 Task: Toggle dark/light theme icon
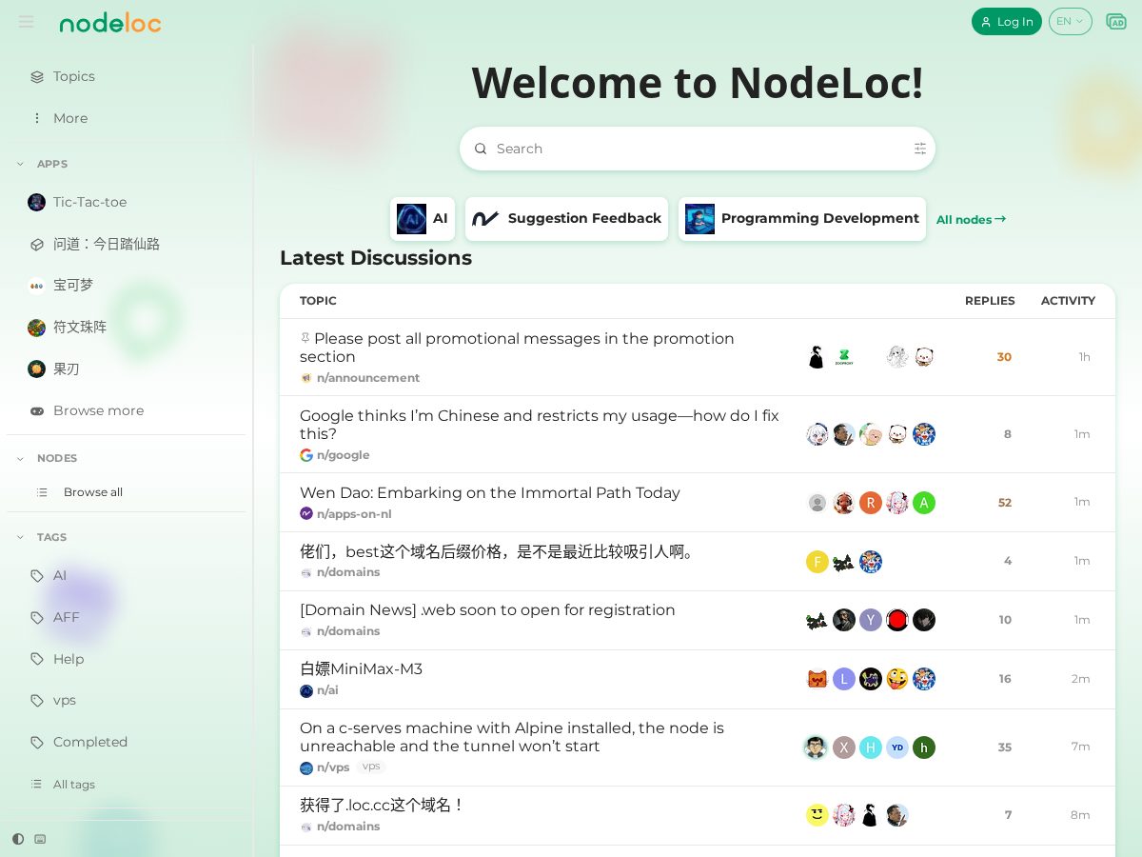18,839
